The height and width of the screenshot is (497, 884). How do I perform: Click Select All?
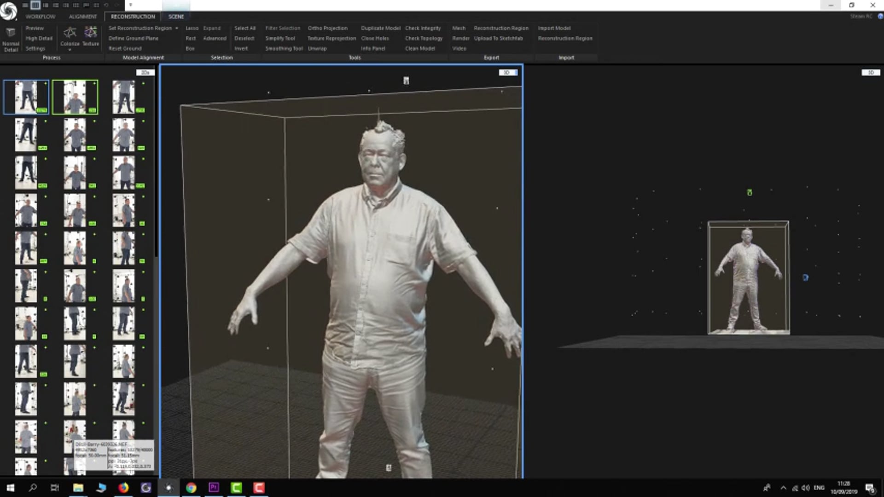tap(245, 28)
